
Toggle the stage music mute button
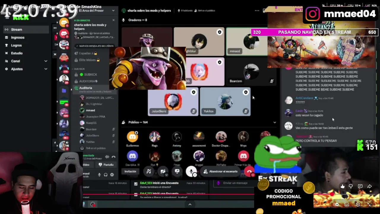[149, 171]
